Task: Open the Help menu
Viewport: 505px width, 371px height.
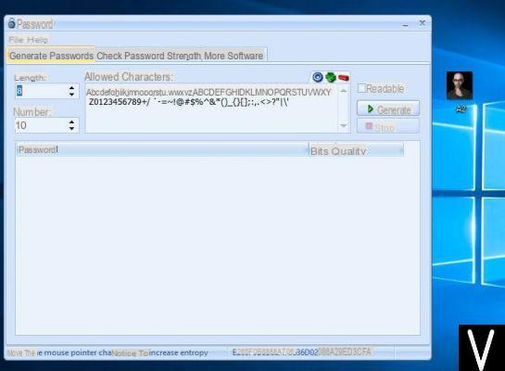Action: tap(37, 40)
